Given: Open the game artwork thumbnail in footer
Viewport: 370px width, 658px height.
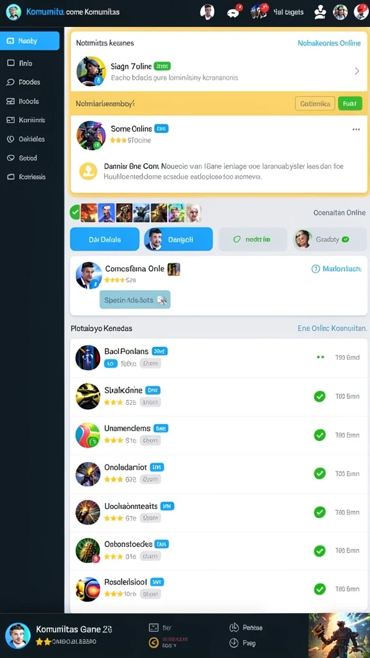Looking at the screenshot, I should click(x=339, y=636).
